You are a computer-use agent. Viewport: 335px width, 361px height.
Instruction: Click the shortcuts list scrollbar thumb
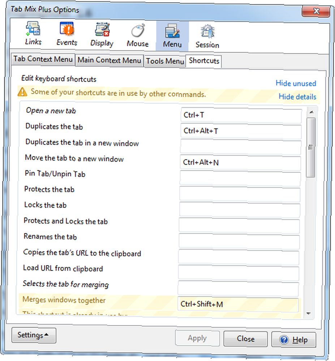click(310, 147)
